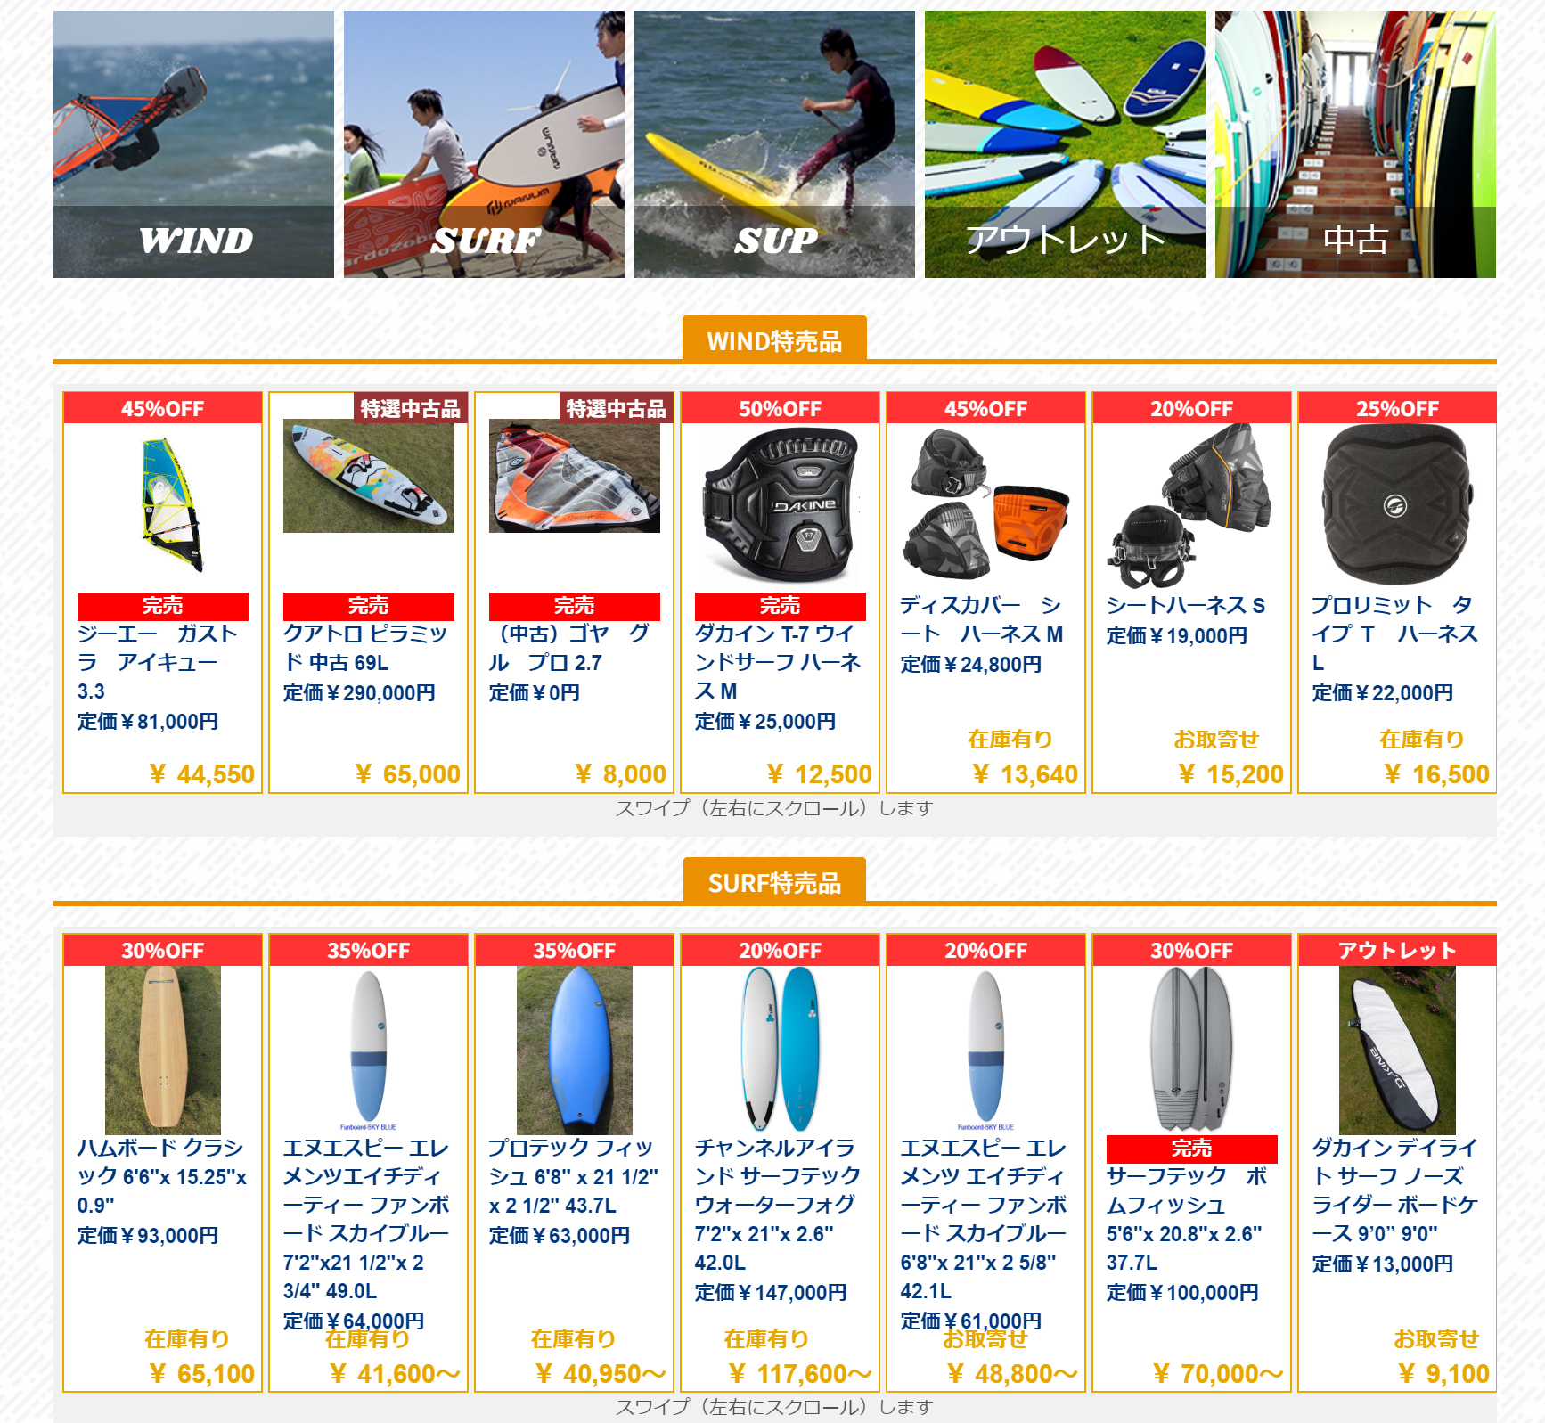Screen dimensions: 1545x1423
Task: Open the アウトレット category banner
Action: 1065,144
